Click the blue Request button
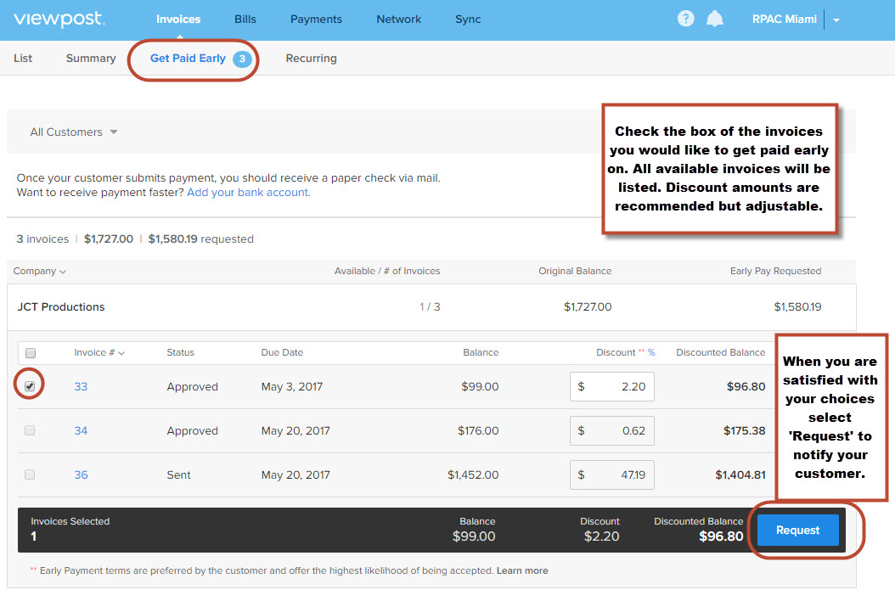This screenshot has width=895, height=612. pos(797,530)
